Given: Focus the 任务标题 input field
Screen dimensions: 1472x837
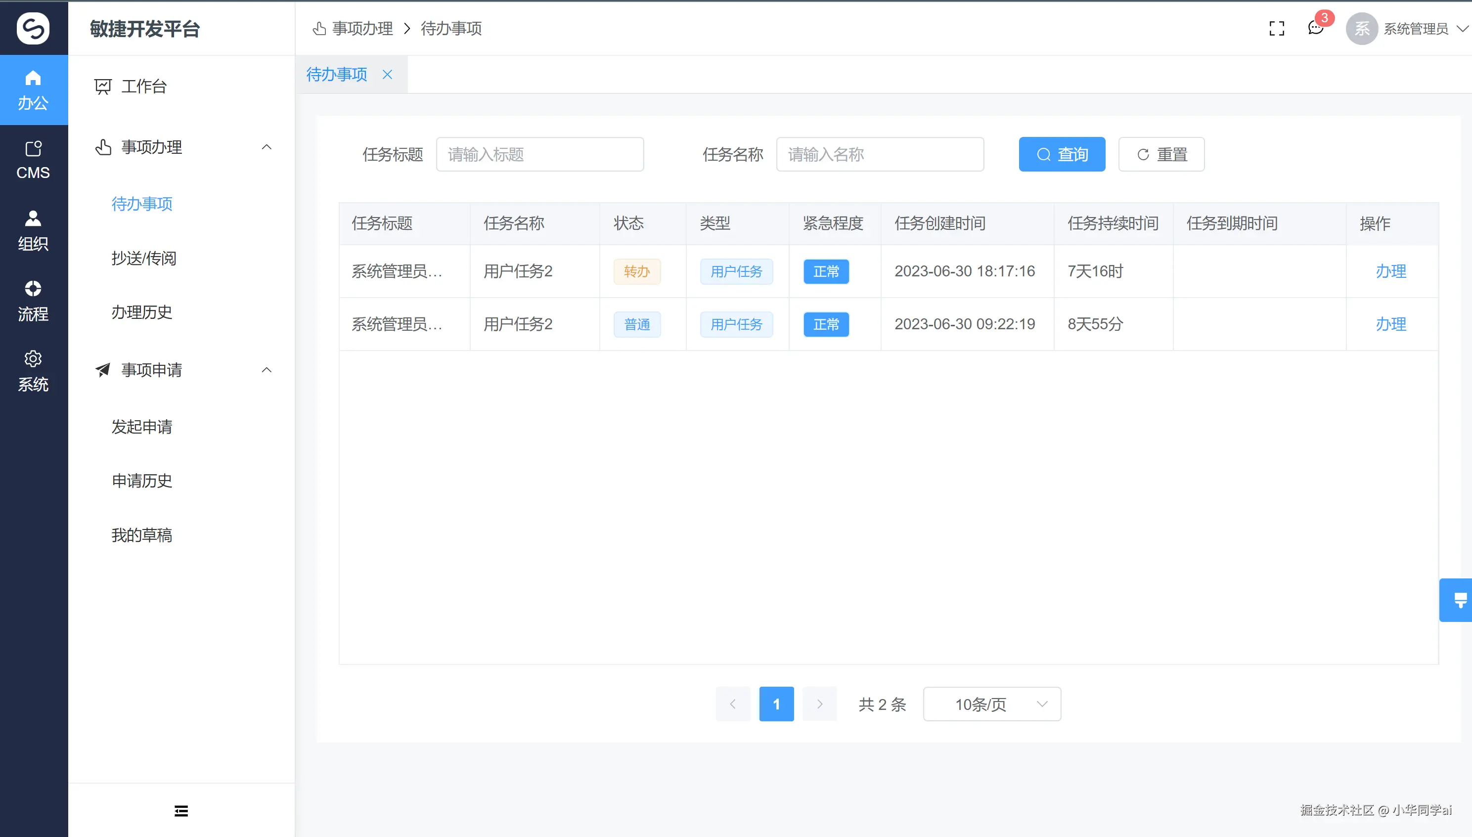Looking at the screenshot, I should (539, 154).
